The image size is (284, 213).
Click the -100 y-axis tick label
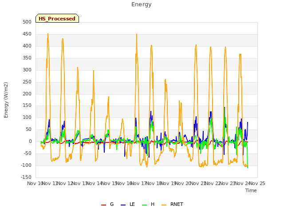pyautogui.click(x=26, y=165)
